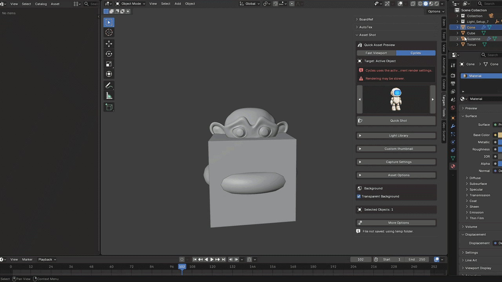This screenshot has width=502, height=282.
Task: Select the Cursor tool in the viewport toolbar
Action: pos(109,33)
